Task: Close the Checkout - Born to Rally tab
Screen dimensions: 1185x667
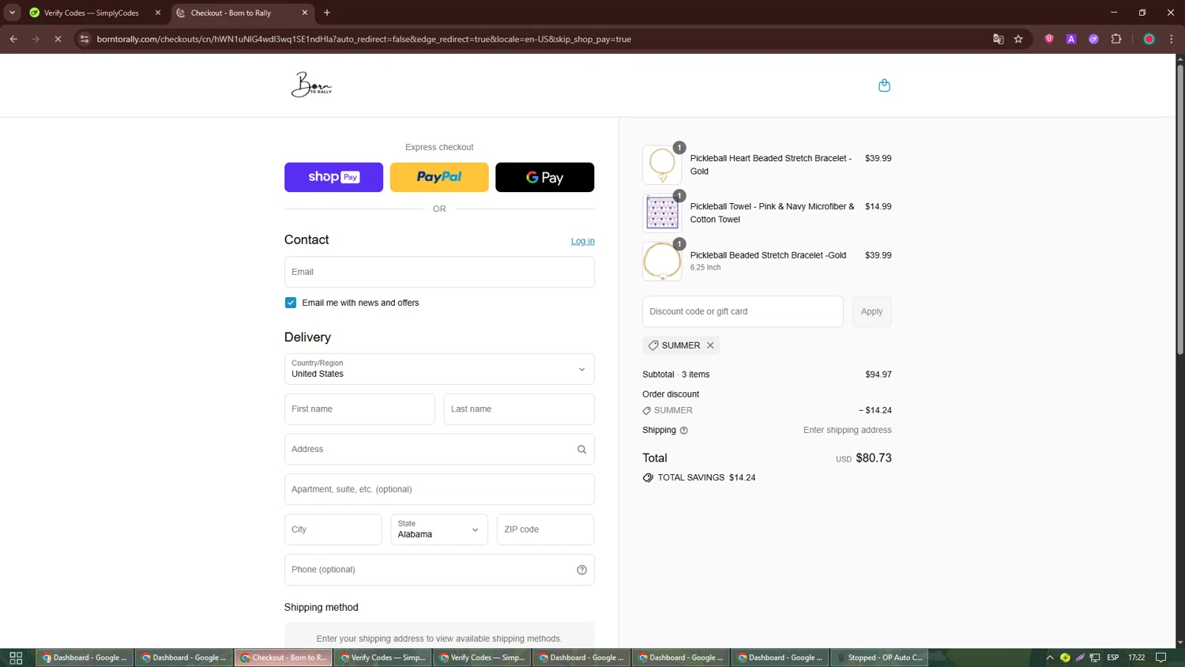Action: pyautogui.click(x=305, y=13)
